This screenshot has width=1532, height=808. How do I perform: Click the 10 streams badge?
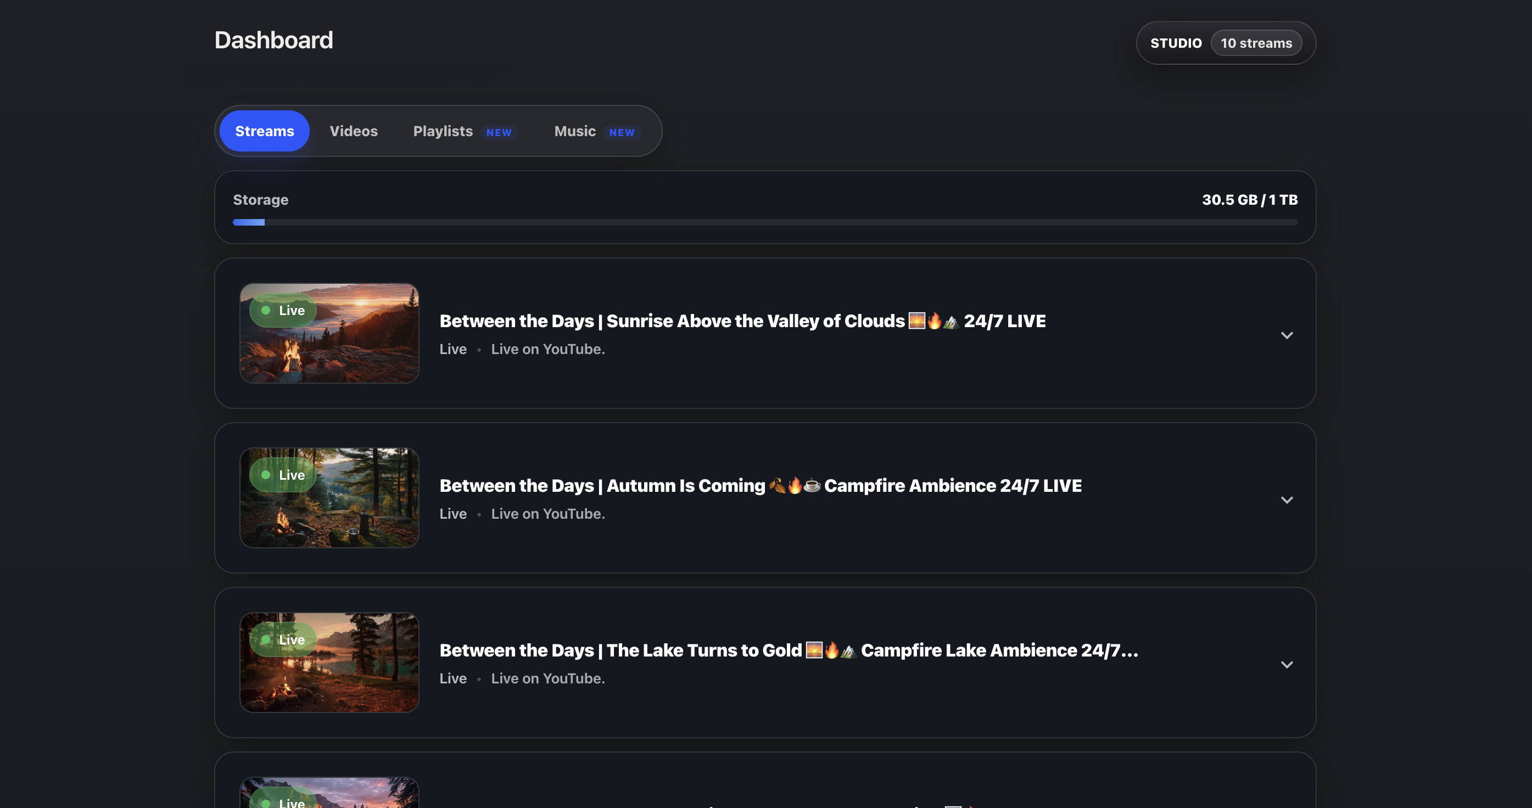pos(1256,43)
